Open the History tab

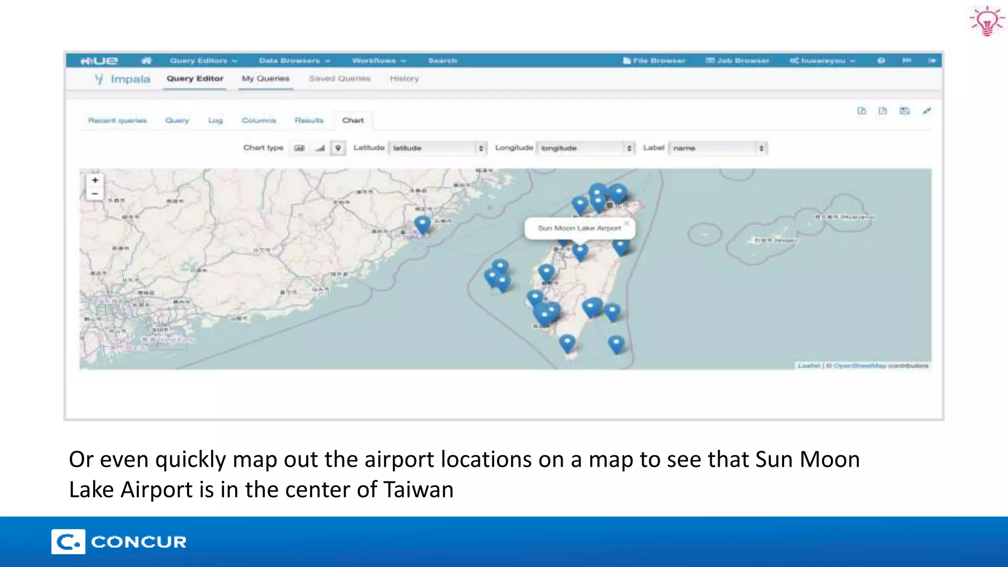pyautogui.click(x=404, y=79)
